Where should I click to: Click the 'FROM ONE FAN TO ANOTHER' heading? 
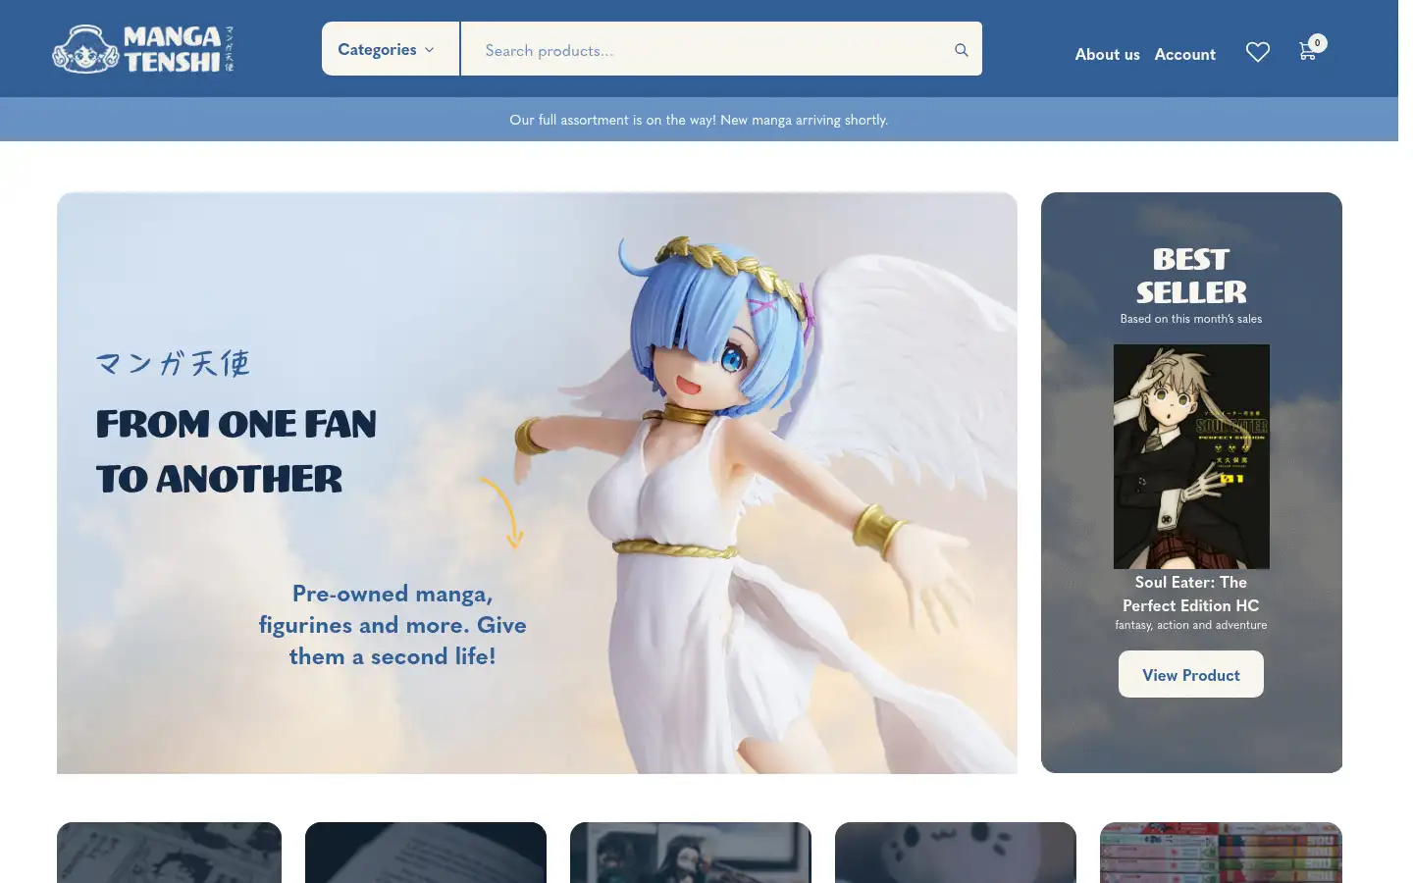click(x=236, y=451)
